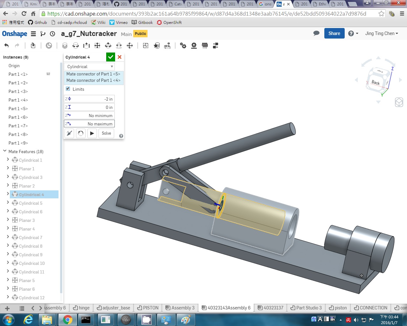Undo the last action in Onshape toolbar
Image resolution: width=407 pixels, height=326 pixels.
tap(6, 46)
